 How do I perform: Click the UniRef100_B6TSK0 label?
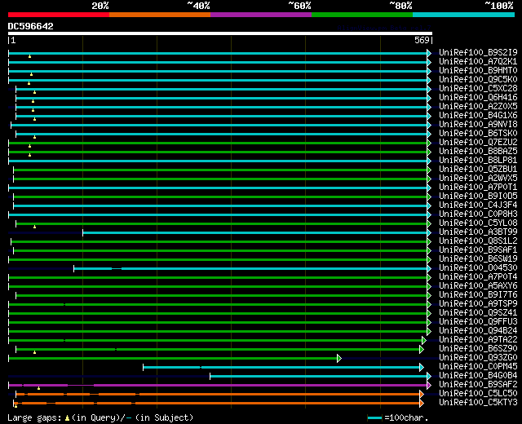coord(478,133)
